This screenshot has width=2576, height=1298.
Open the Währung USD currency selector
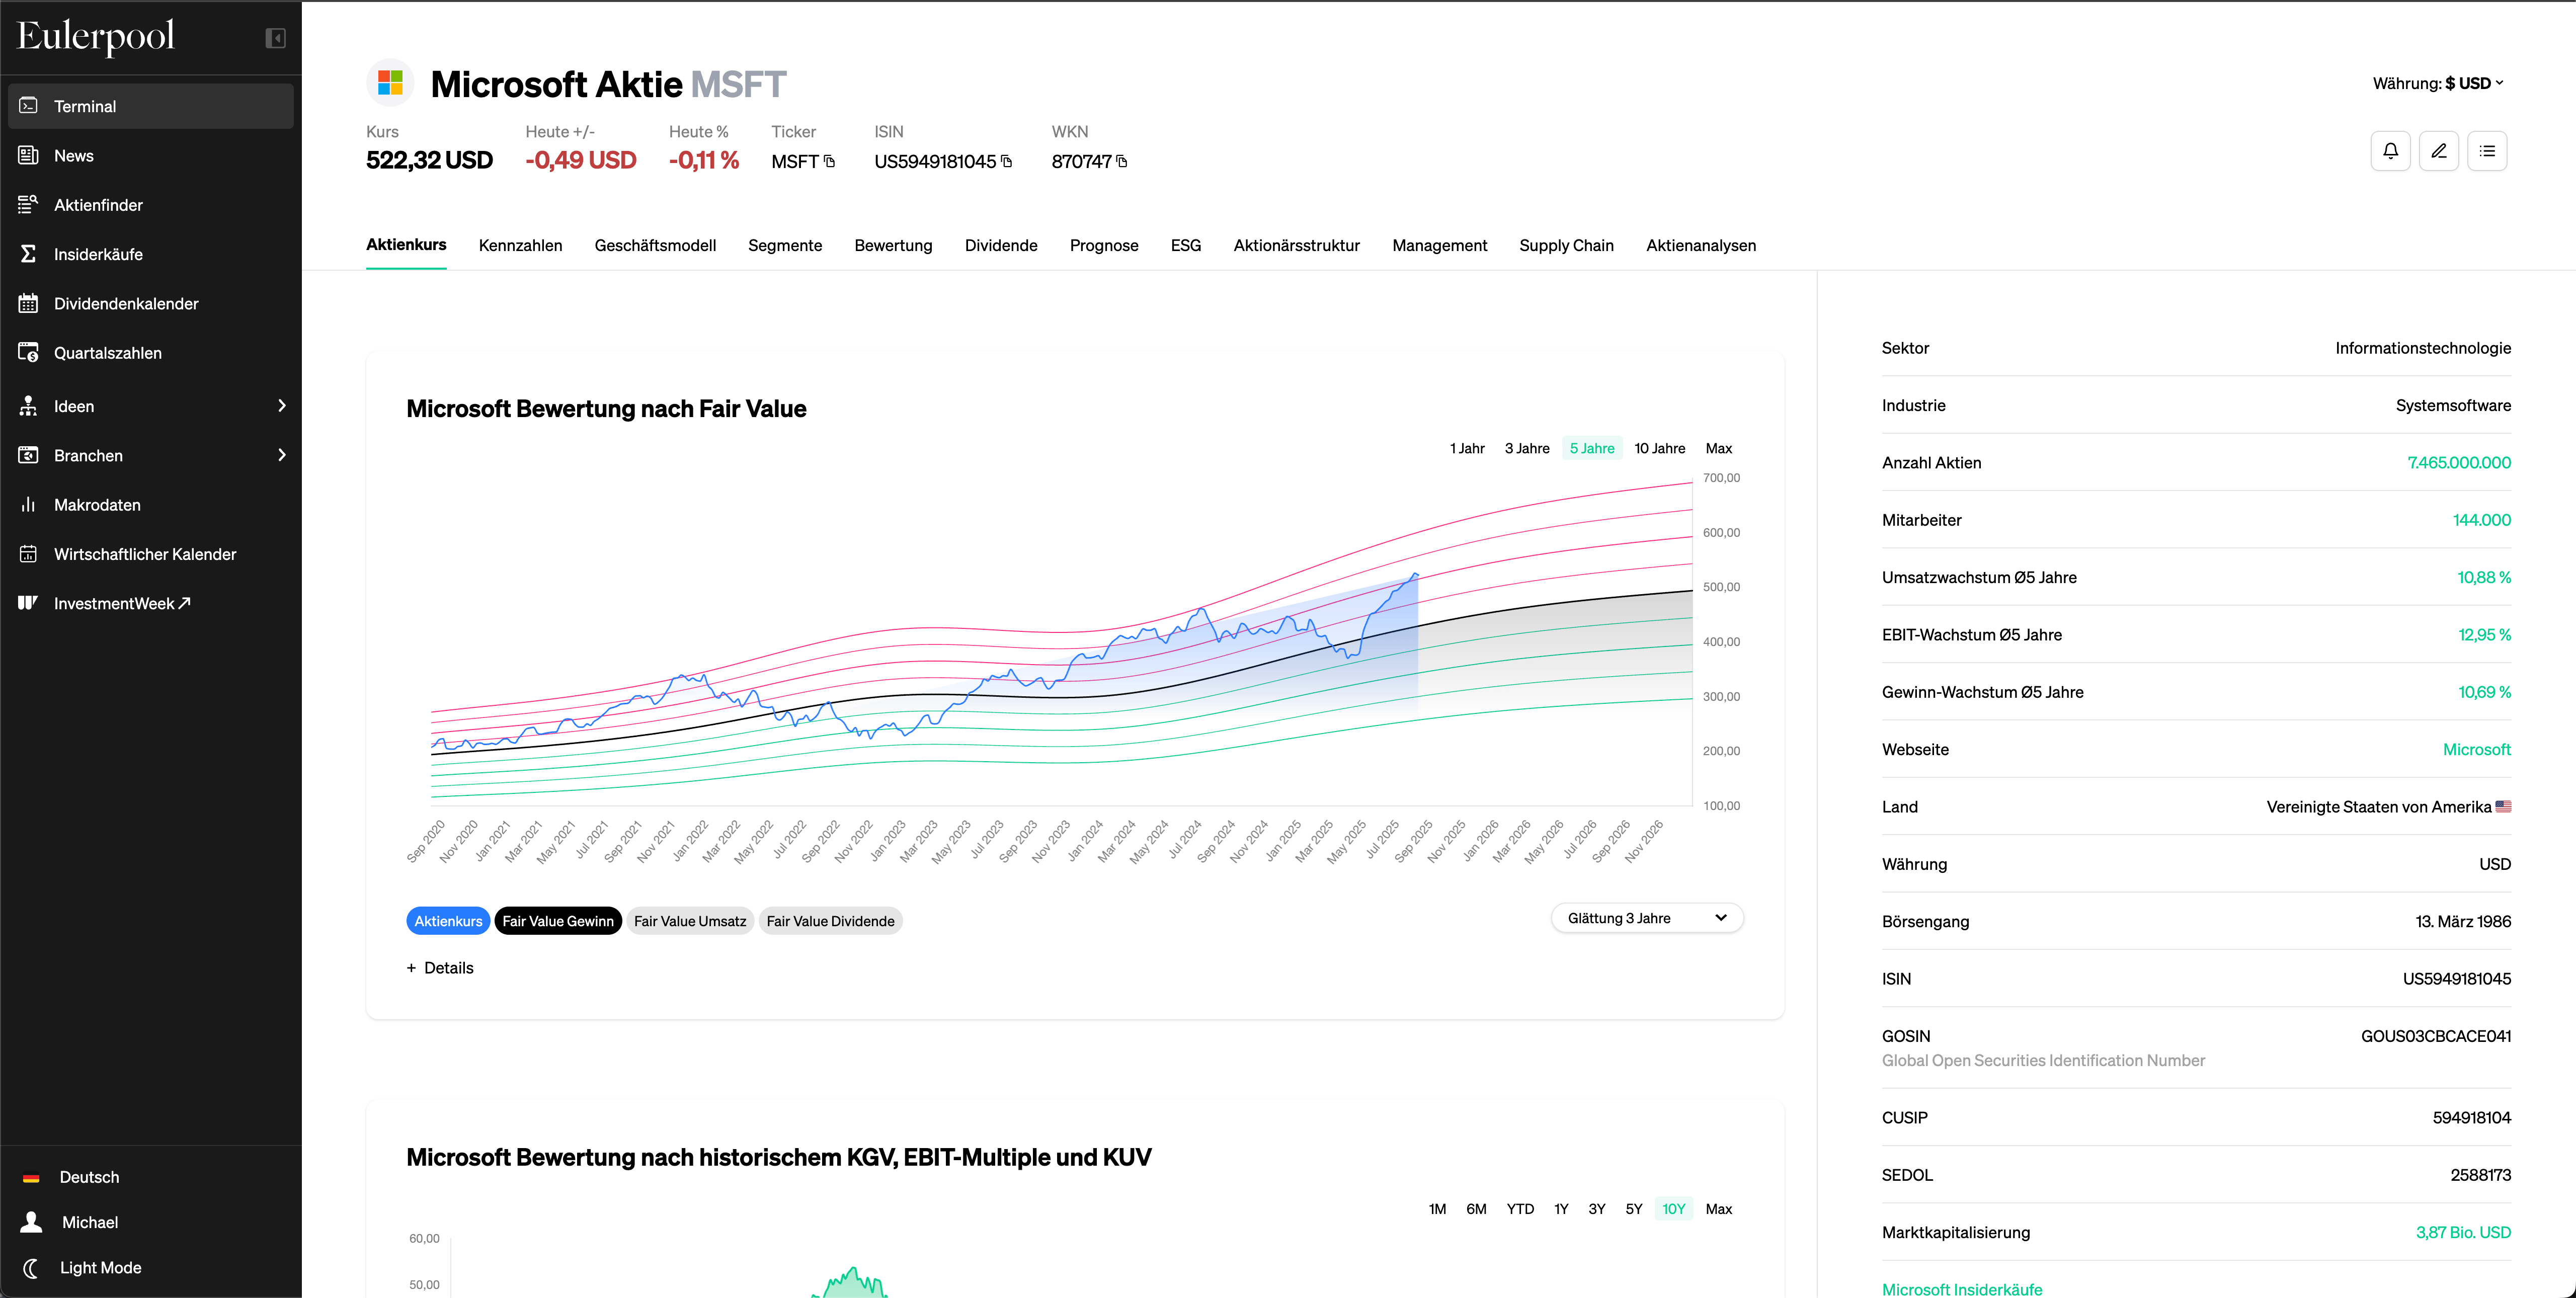pos(2437,83)
